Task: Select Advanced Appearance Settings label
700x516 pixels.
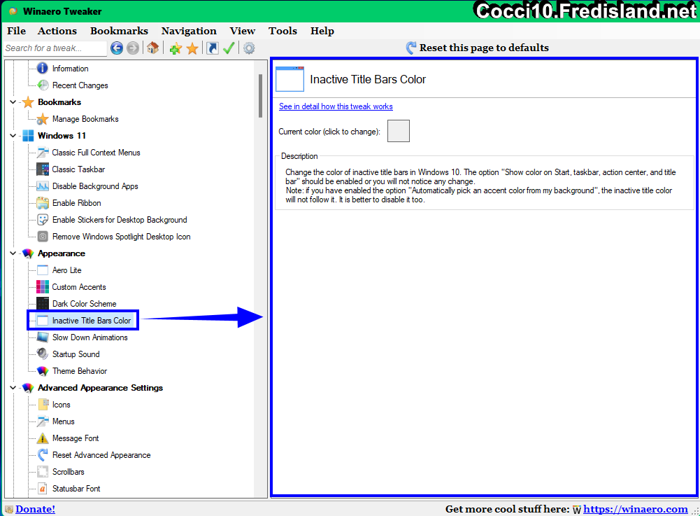Action: tap(100, 388)
